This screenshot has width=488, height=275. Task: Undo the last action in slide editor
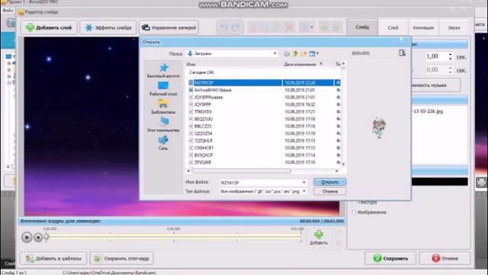[223, 27]
